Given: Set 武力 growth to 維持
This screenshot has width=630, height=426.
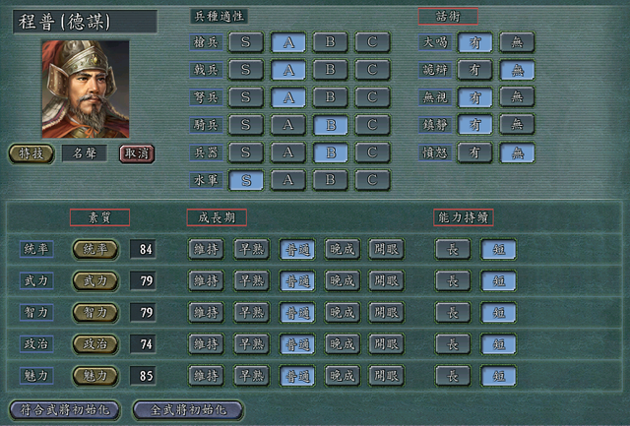Looking at the screenshot, I should point(206,280).
